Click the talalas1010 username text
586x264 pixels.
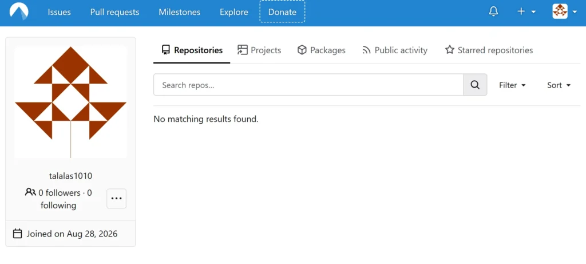click(x=70, y=176)
